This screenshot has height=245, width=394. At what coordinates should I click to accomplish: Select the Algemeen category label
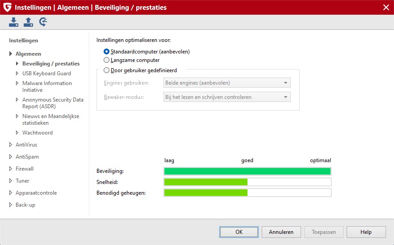29,54
